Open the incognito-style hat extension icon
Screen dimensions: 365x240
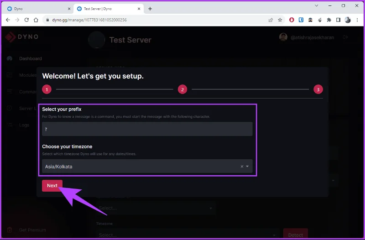(x=310, y=20)
